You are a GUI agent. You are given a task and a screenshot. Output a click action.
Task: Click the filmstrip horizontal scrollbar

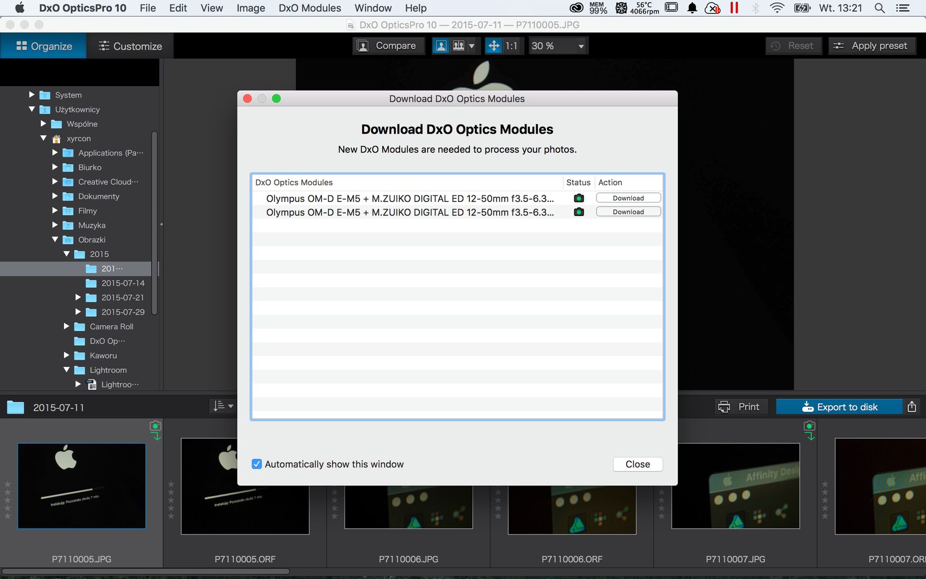pyautogui.click(x=145, y=571)
